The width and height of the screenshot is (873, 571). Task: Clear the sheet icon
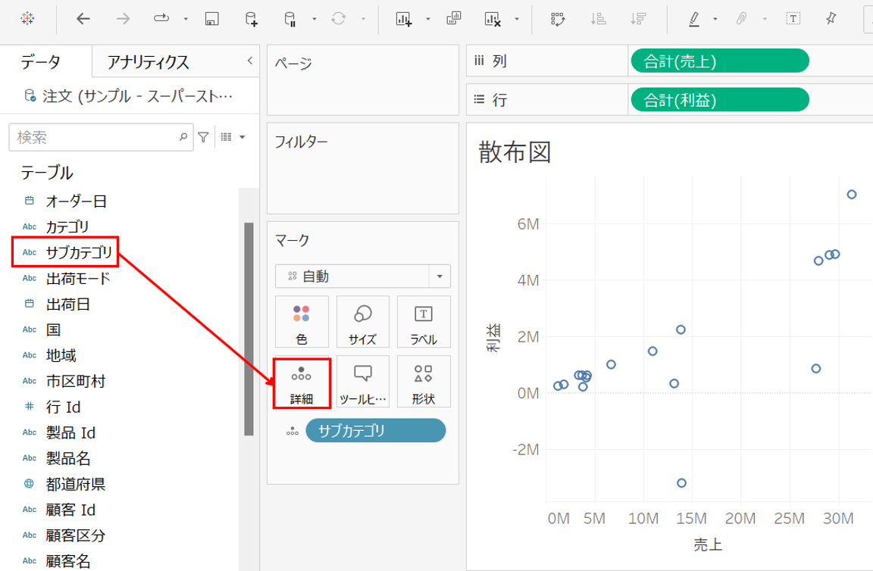[493, 19]
